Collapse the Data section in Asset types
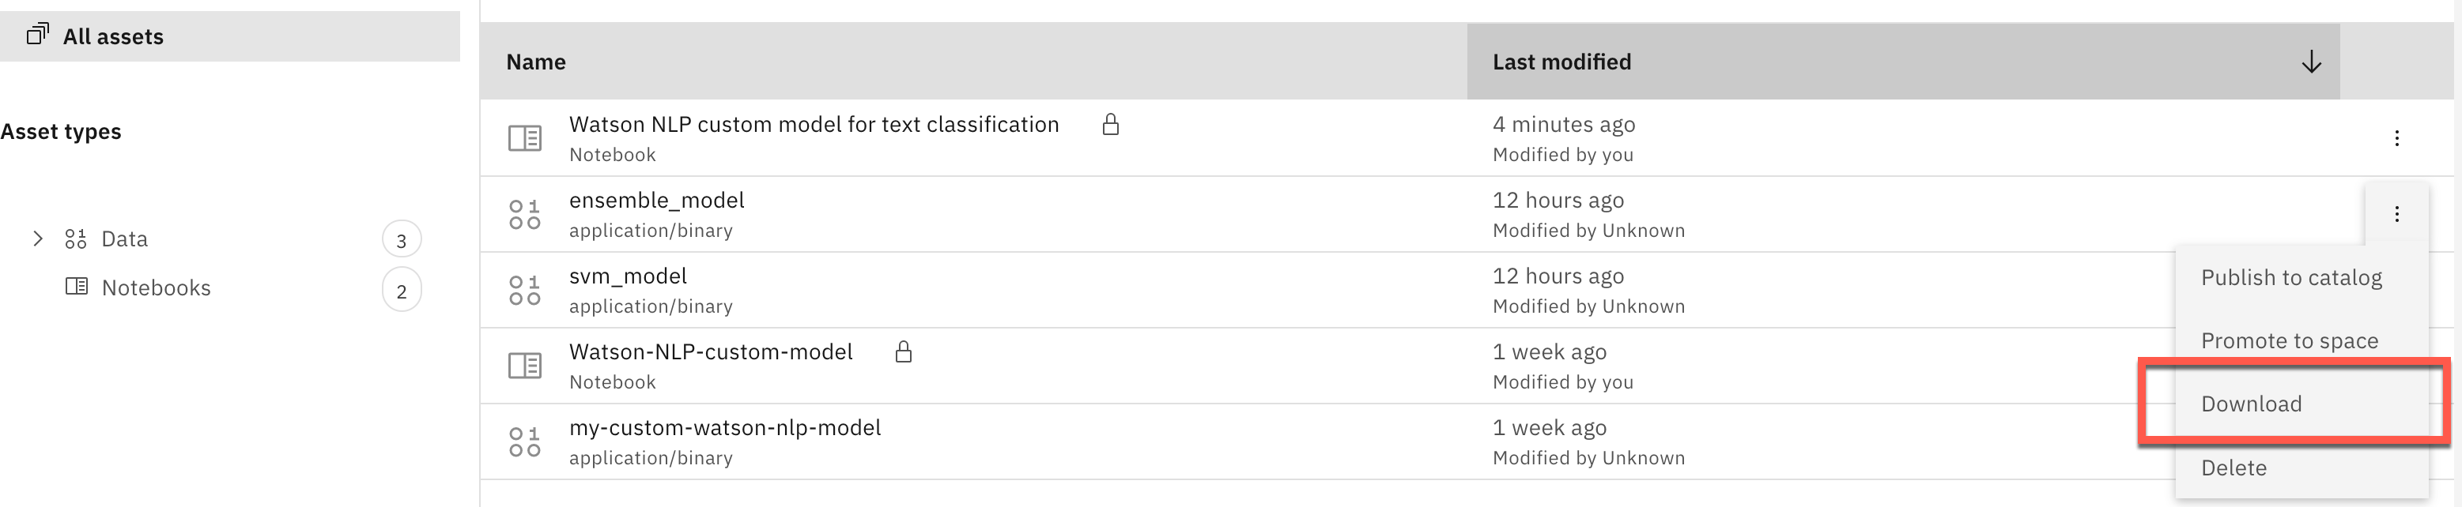The width and height of the screenshot is (2462, 507). coord(38,238)
